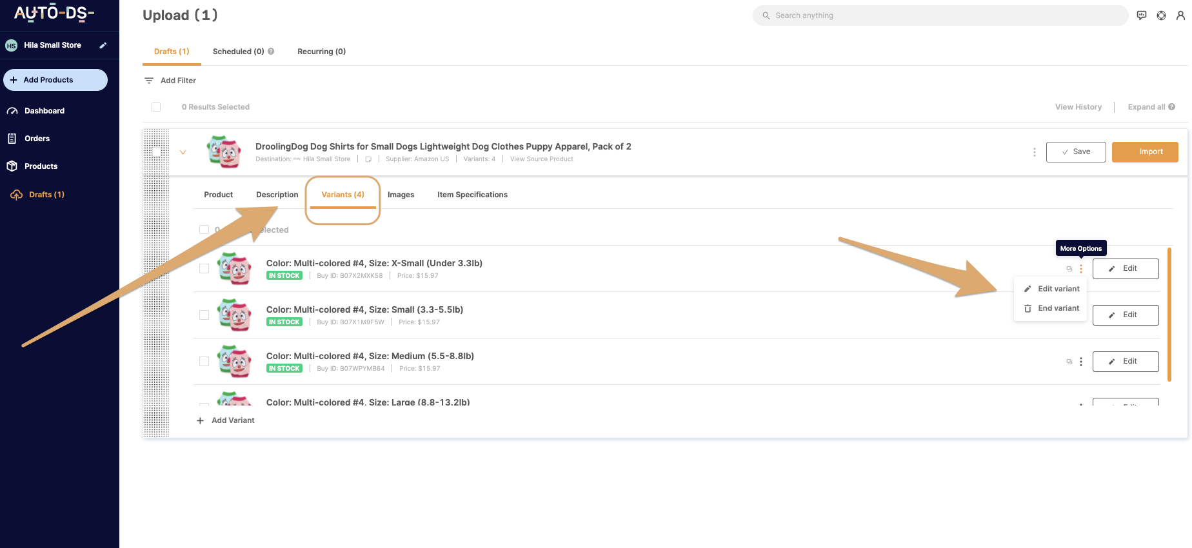This screenshot has height=548, width=1192.
Task: Click the Save button
Action: [1076, 152]
